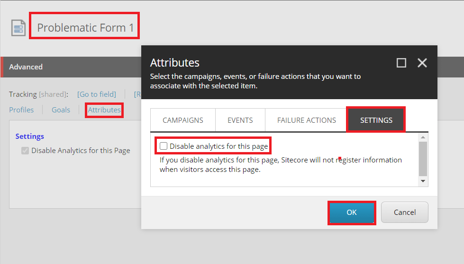Open the Attributes link under Tracking

[x=104, y=110]
